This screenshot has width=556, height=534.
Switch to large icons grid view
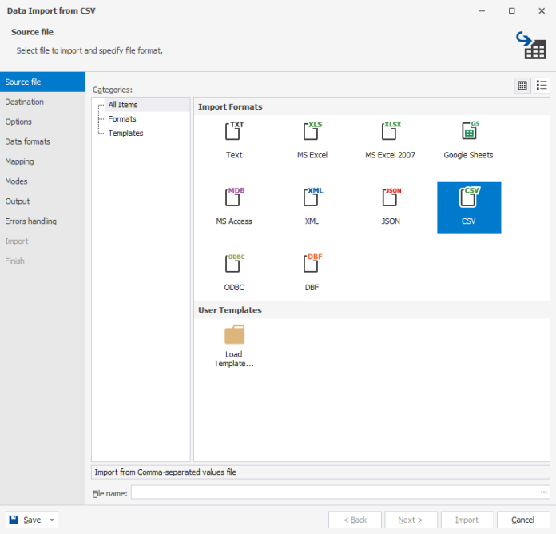pos(522,86)
